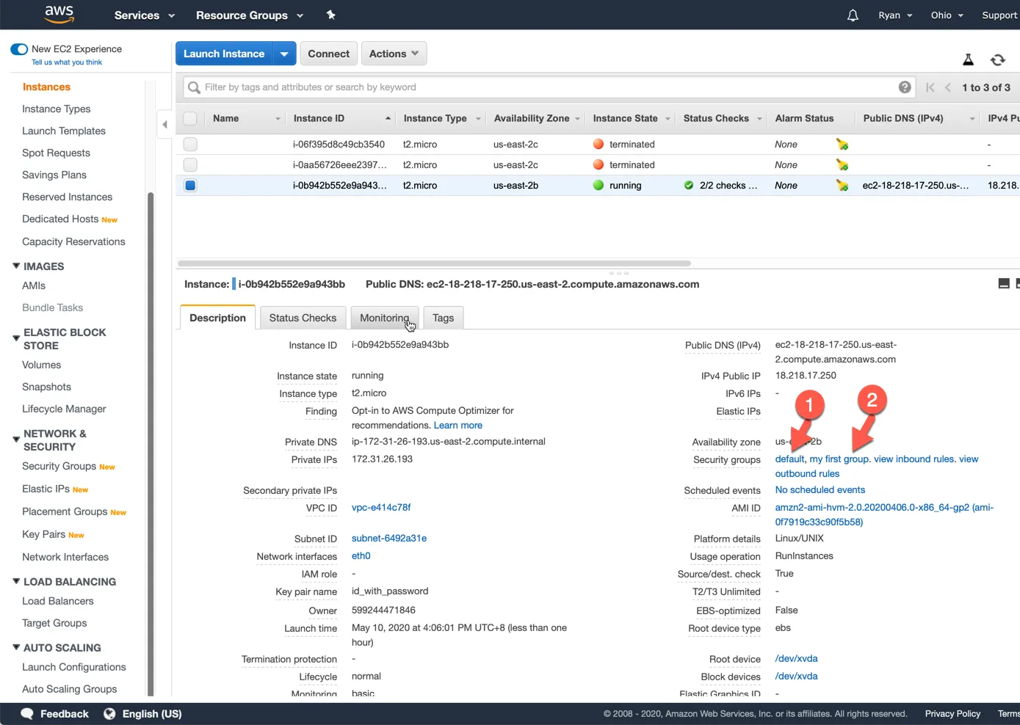Image resolution: width=1020 pixels, height=725 pixels.
Task: Click alarm icon for instance i-06f395d8c49cb3540
Action: (x=842, y=145)
